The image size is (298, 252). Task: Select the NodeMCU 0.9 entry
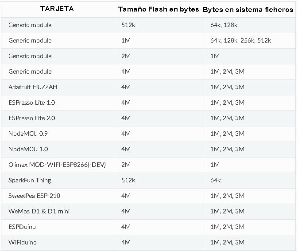(28, 134)
